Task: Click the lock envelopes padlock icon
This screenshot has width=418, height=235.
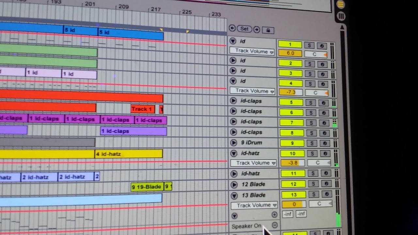Action: click(x=268, y=30)
